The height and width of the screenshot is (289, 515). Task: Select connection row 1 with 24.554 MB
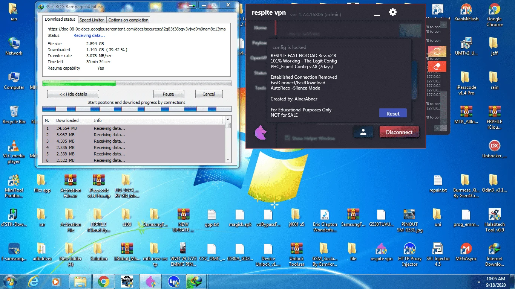point(134,128)
